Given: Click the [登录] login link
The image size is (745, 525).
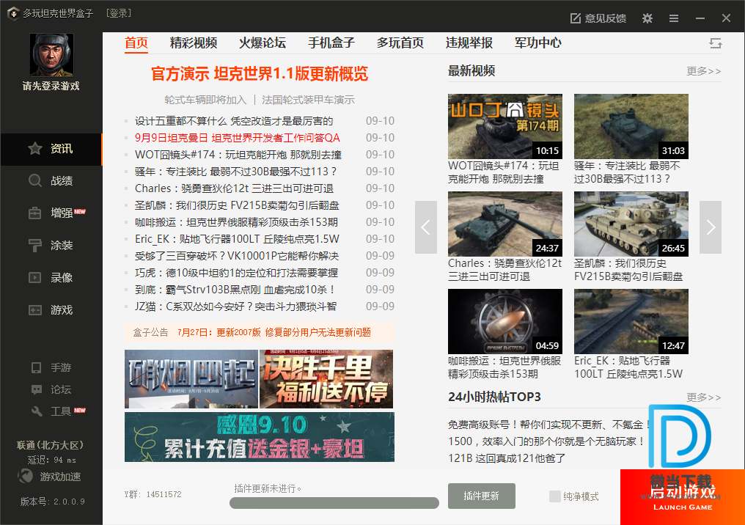Looking at the screenshot, I should click(x=119, y=13).
